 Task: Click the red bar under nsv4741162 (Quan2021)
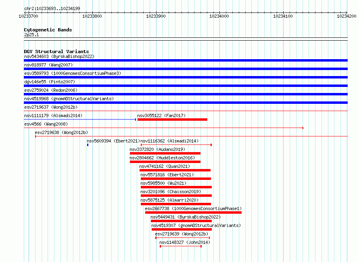click(175, 170)
